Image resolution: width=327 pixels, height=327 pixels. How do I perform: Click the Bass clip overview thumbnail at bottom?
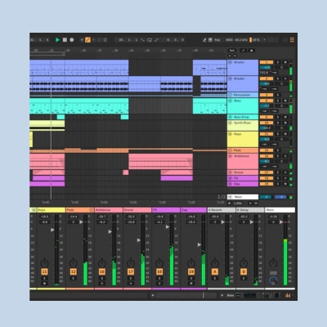coord(258,295)
